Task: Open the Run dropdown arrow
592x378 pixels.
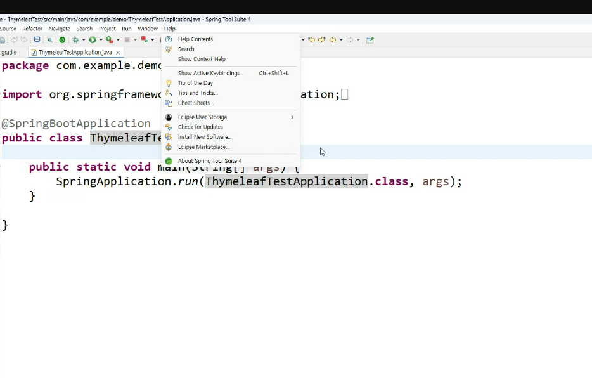Action: tap(101, 40)
